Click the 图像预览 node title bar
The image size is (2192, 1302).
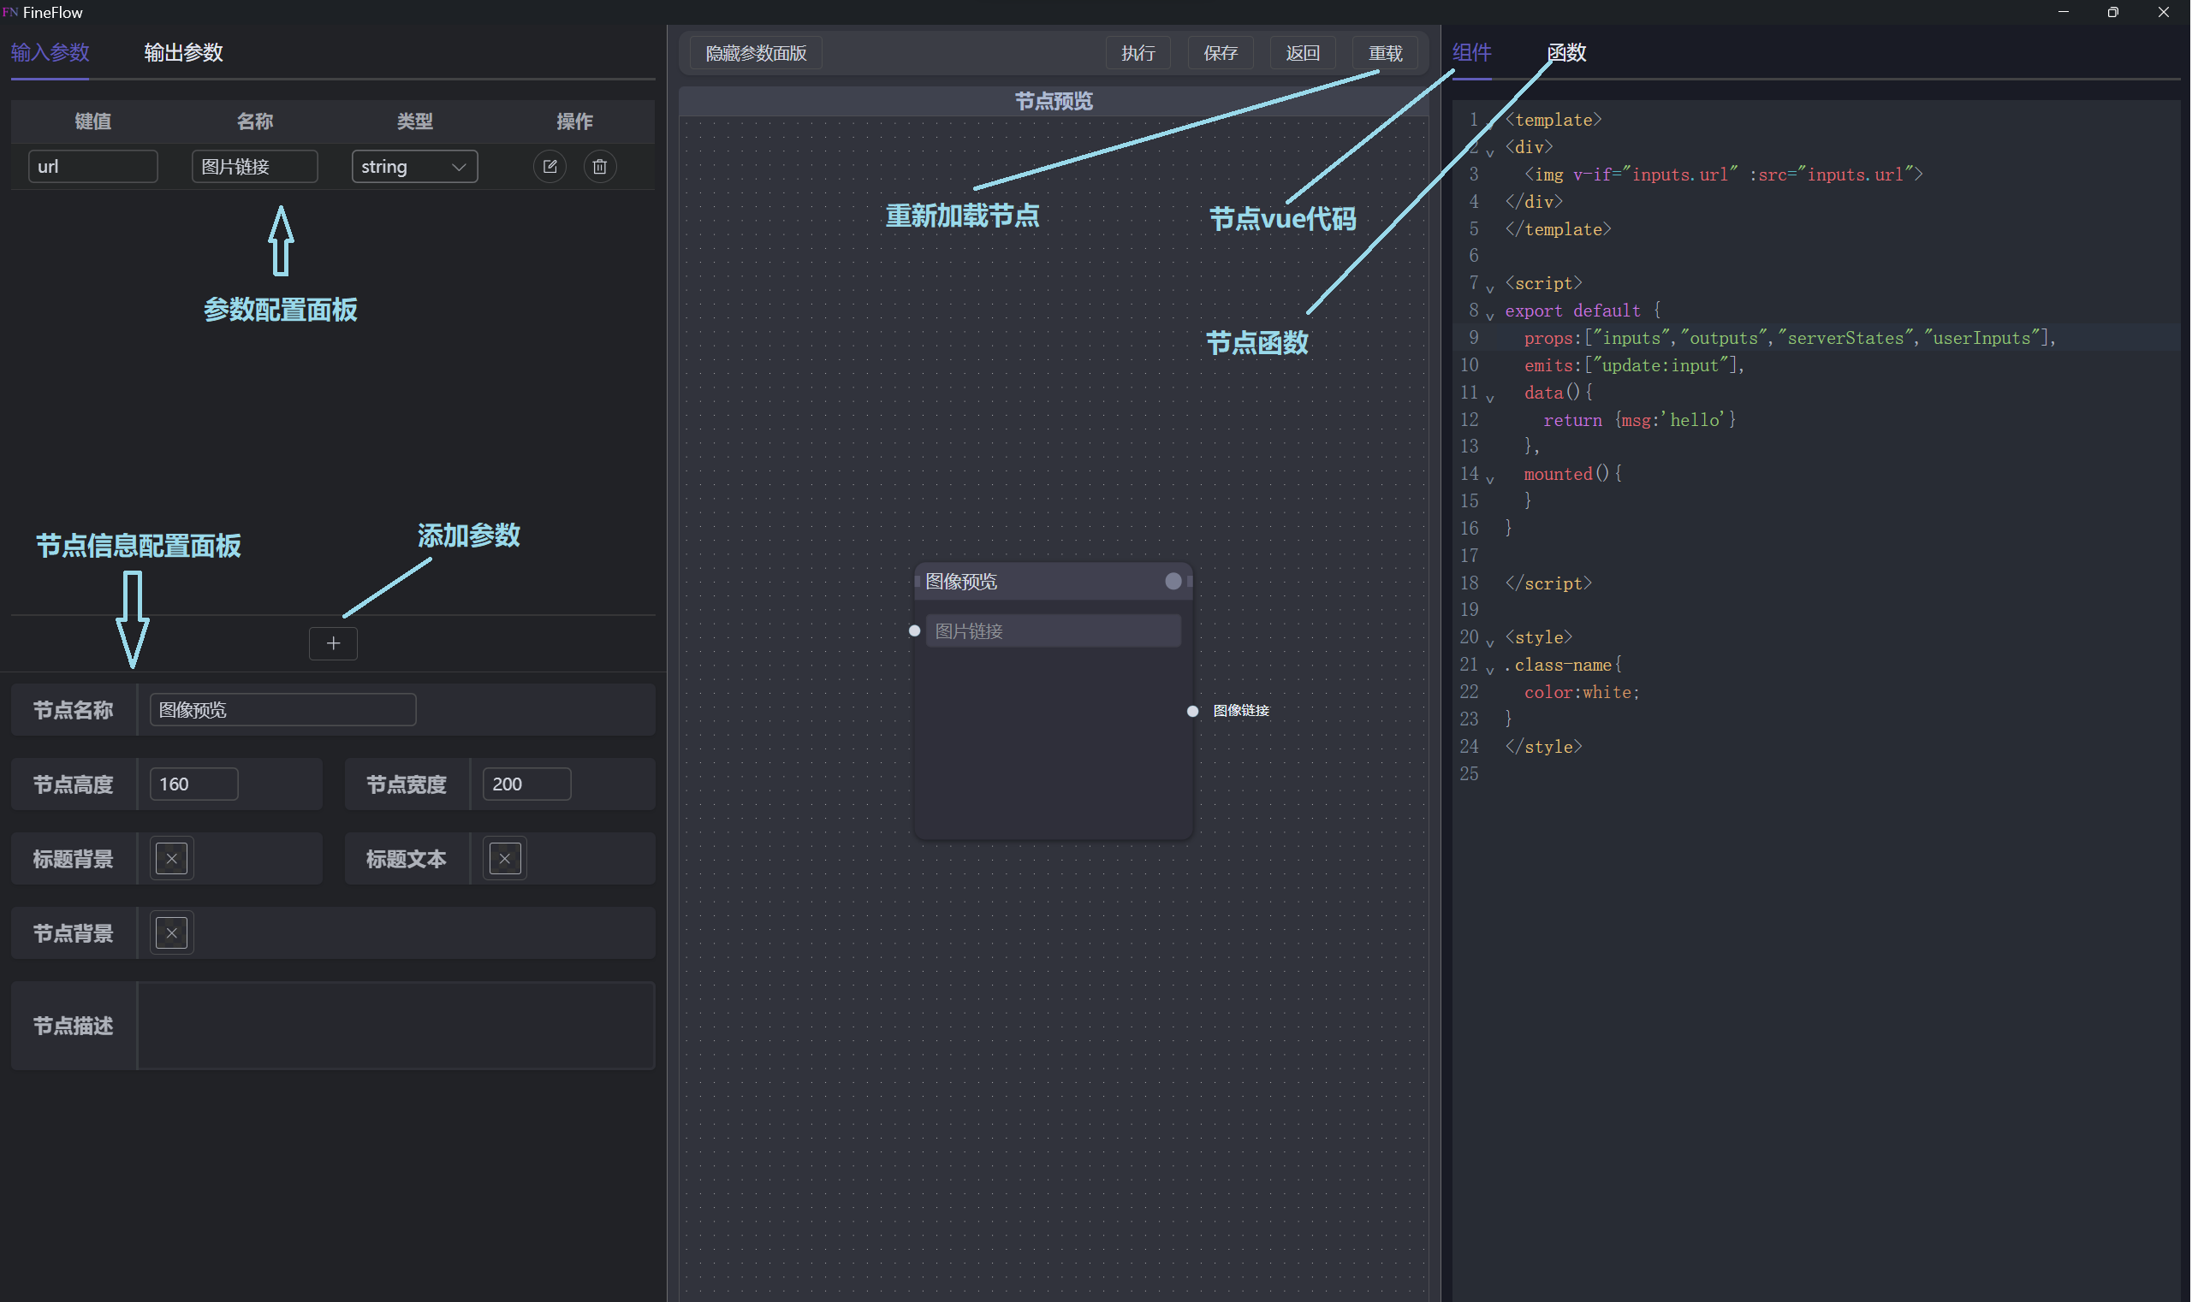[1054, 582]
